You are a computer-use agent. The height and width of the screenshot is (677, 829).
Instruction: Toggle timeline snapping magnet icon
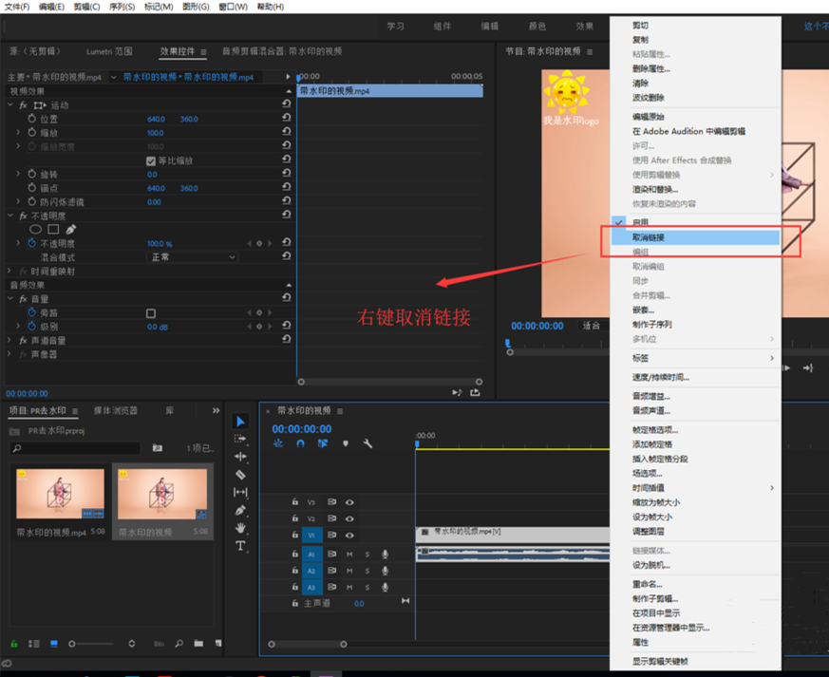click(x=300, y=443)
